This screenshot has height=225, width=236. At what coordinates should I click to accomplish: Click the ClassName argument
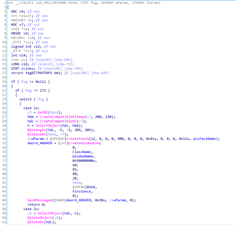coord(82,152)
